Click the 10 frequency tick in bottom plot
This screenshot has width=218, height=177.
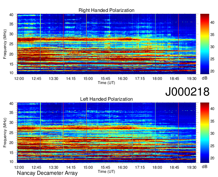tap(11, 162)
